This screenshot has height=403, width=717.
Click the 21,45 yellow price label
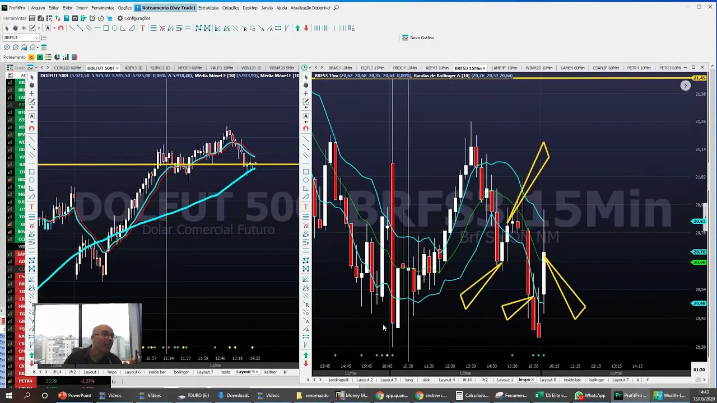(x=699, y=78)
